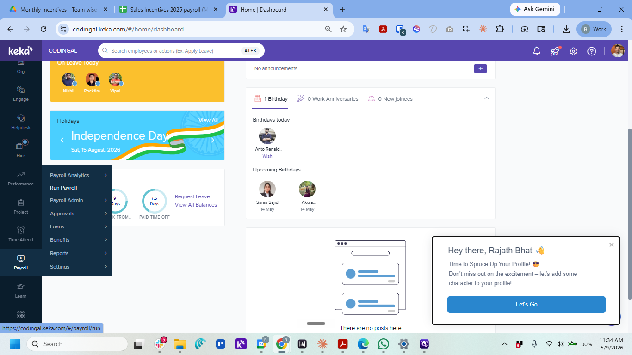Click the Google Translate extension icon

tap(366, 29)
